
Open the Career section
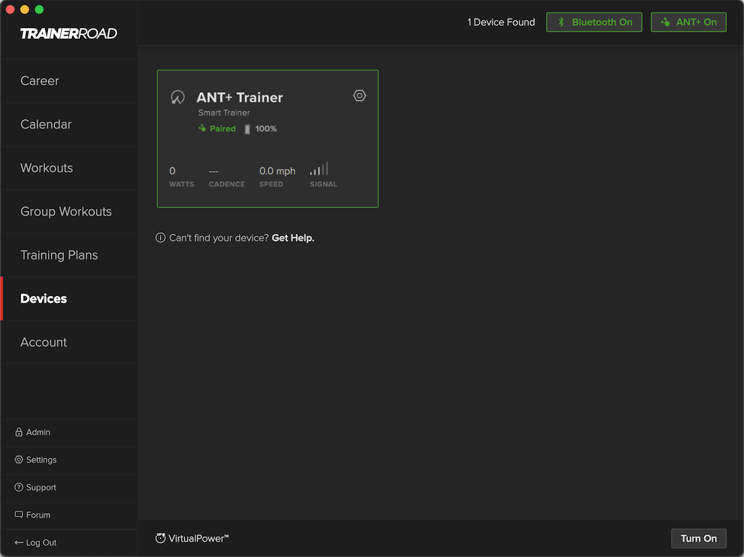69,81
